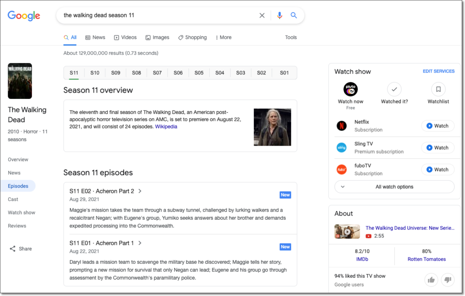Click New badge on Acheron Part 2

pyautogui.click(x=285, y=195)
